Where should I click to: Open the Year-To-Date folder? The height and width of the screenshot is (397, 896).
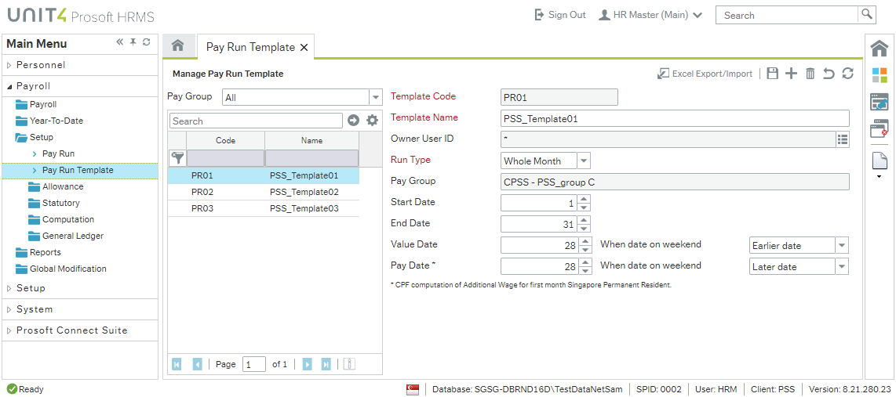point(49,121)
